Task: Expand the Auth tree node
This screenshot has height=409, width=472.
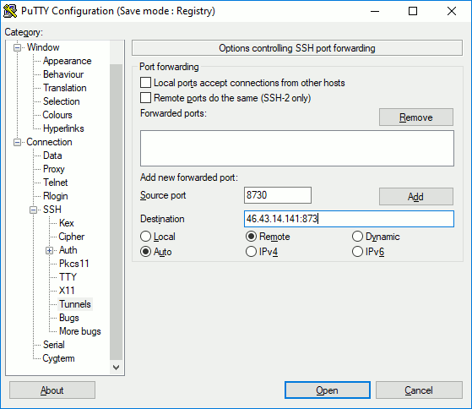Action: (x=49, y=250)
